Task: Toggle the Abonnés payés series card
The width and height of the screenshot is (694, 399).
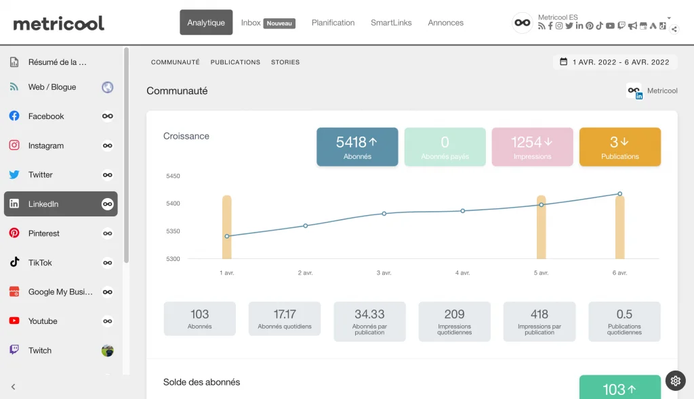Action: tap(445, 147)
